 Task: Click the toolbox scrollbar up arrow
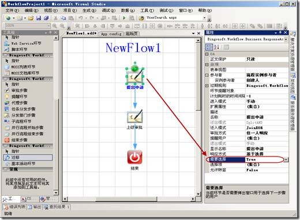coord(56,38)
